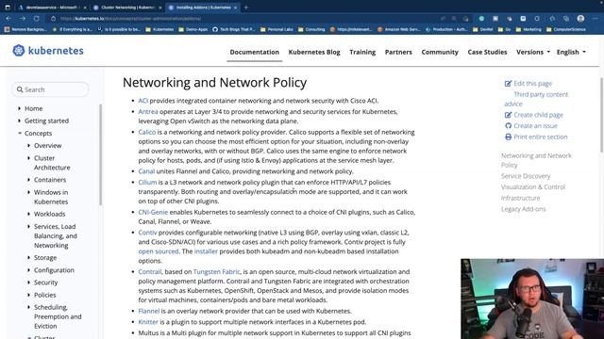Open the Versions dropdown

(533, 52)
